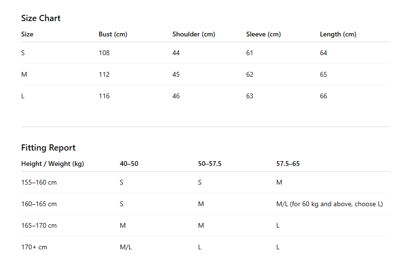Select the Bust (cm) column header
Viewport: 395px width, 269px height.
pyautogui.click(x=113, y=34)
